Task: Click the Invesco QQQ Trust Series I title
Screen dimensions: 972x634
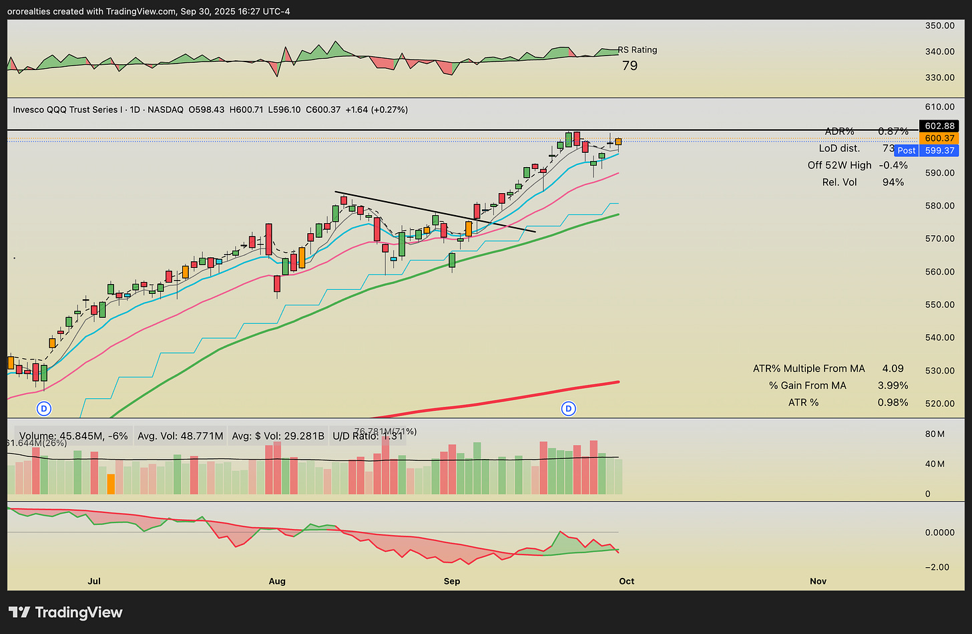Action: [x=67, y=110]
